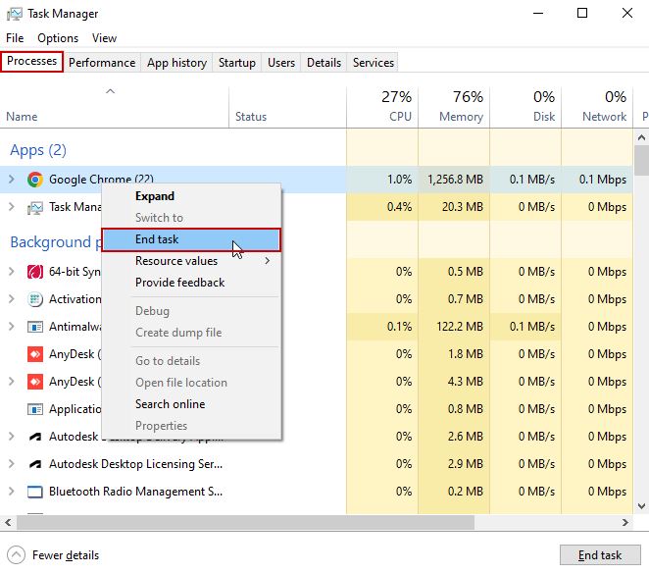Open the View menu
649x574 pixels.
point(104,38)
